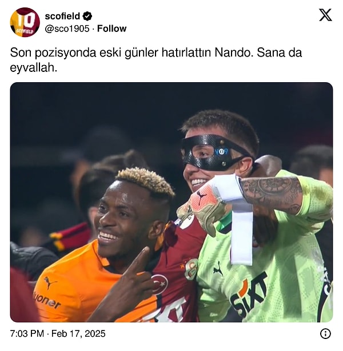Open the @sco1905 handle link

coord(67,29)
